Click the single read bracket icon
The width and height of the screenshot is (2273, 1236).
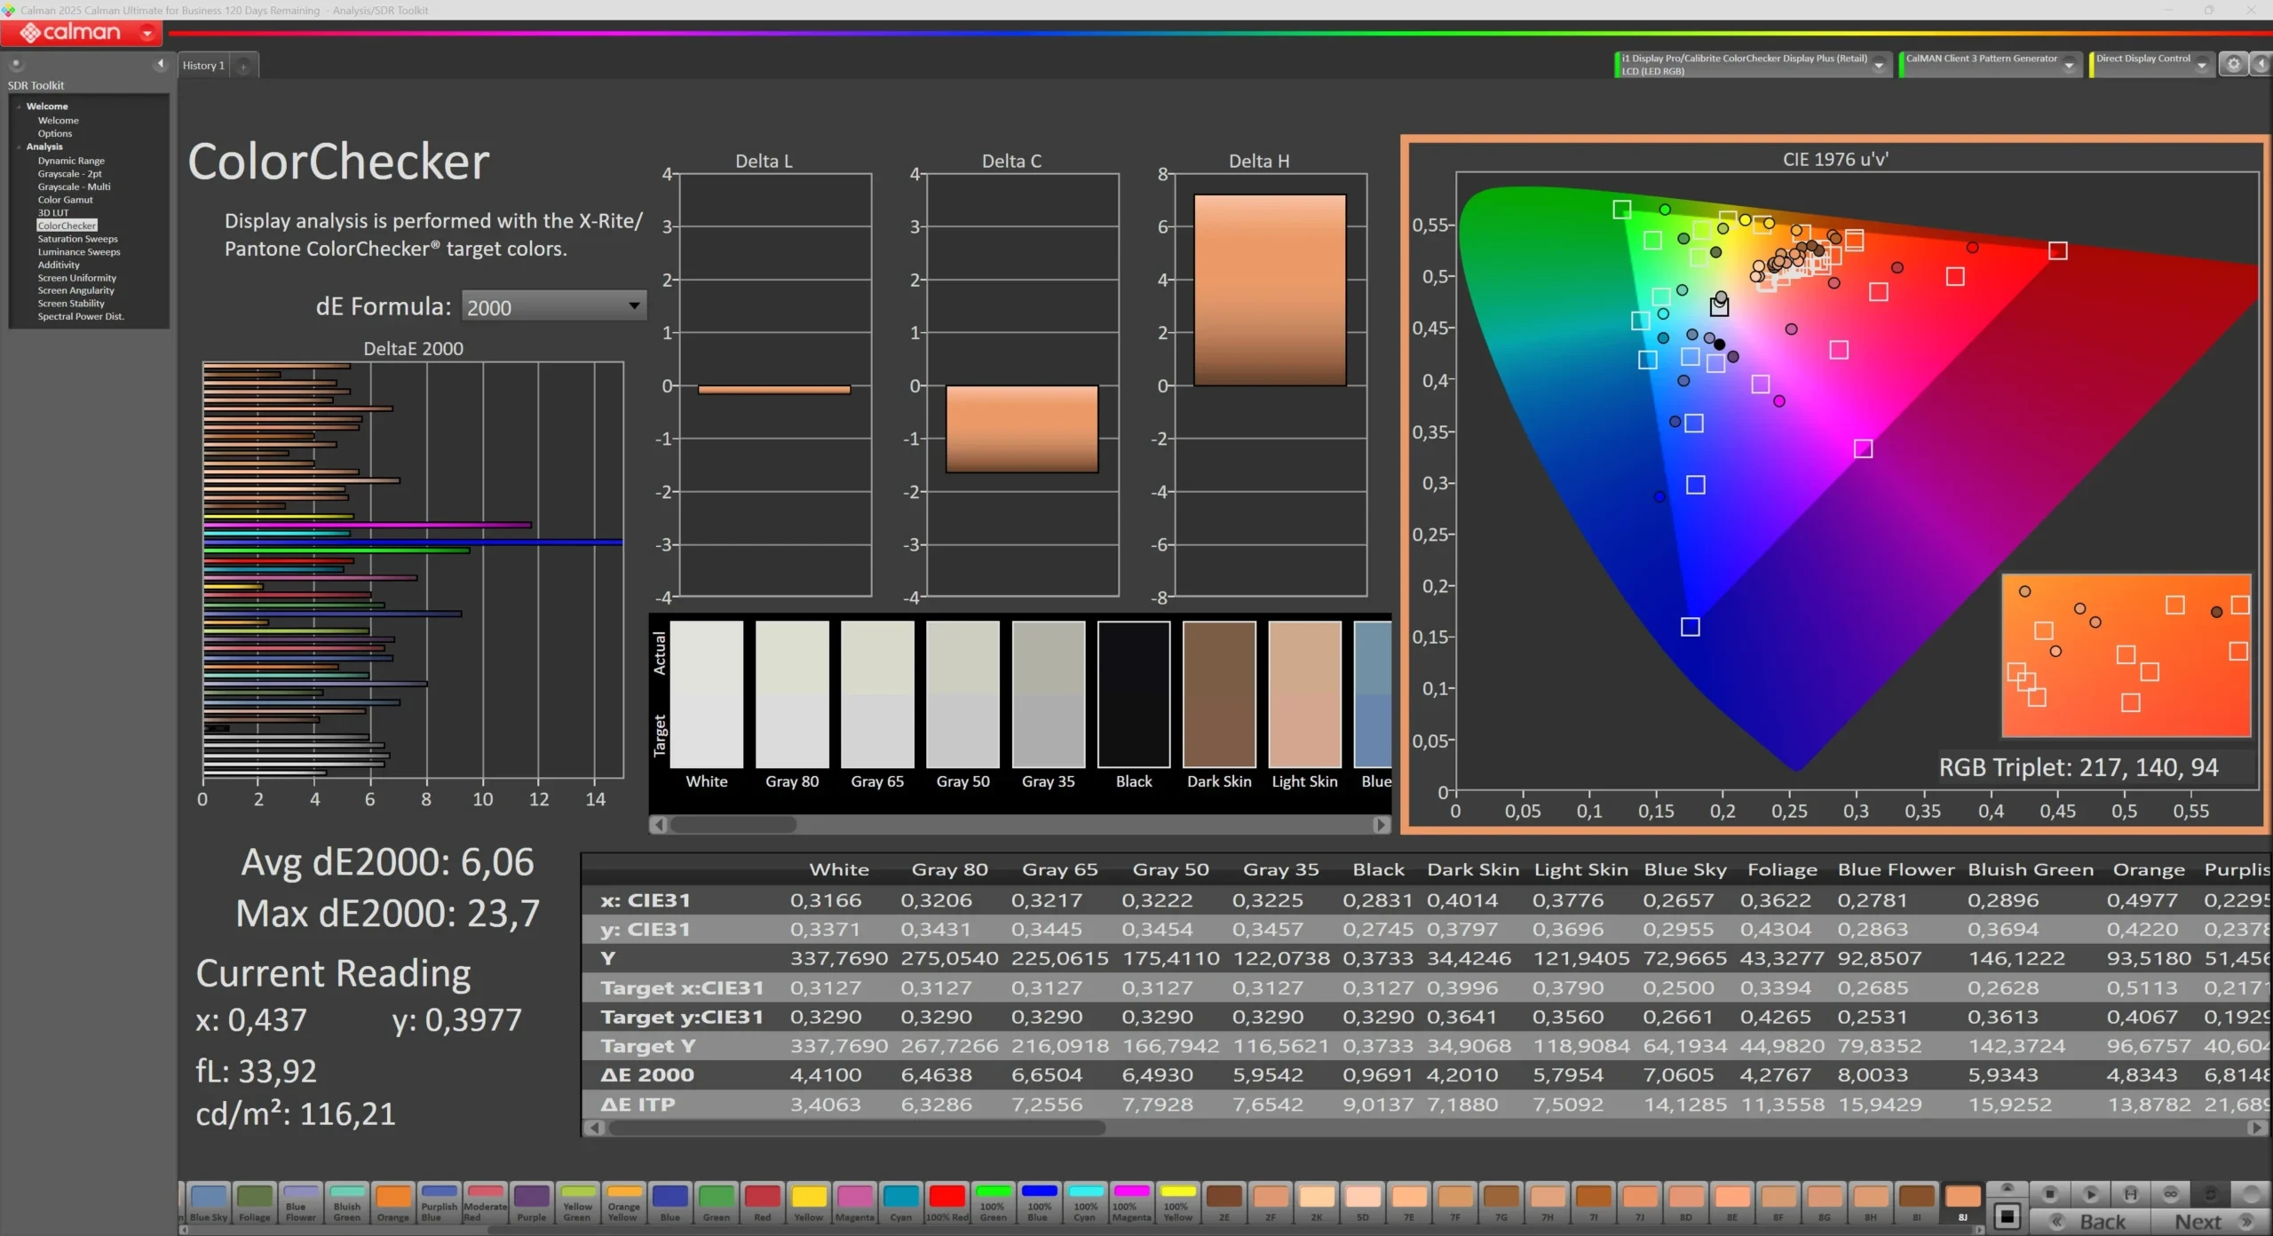[2130, 1194]
